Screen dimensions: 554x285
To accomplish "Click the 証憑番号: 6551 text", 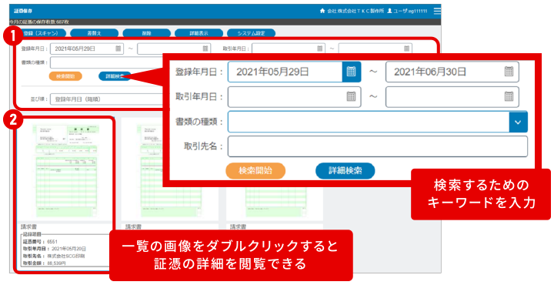I will (40, 242).
